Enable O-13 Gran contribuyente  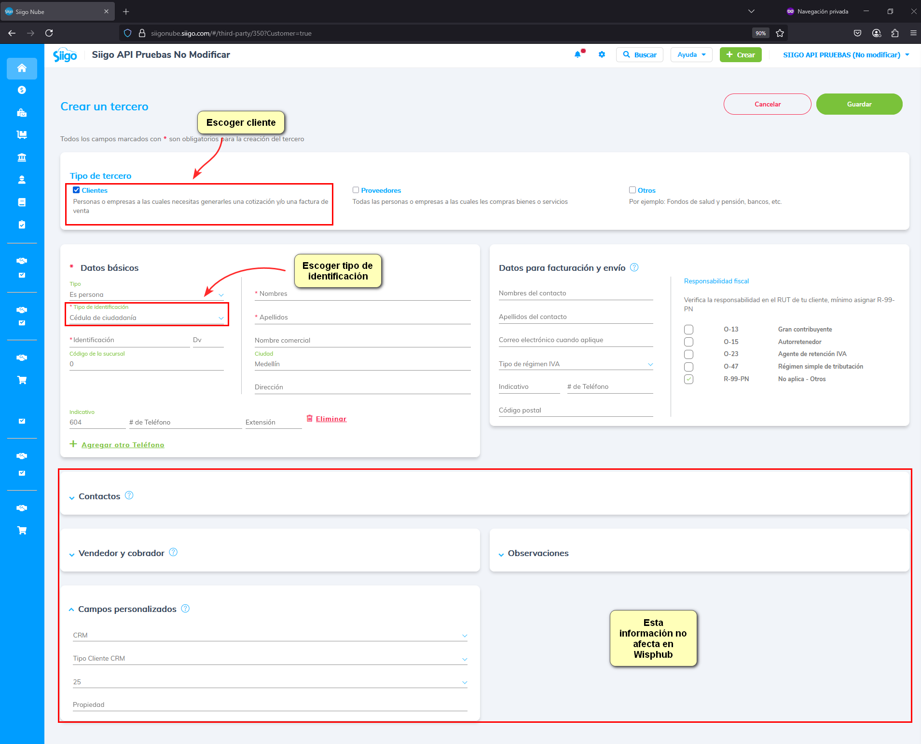click(688, 329)
